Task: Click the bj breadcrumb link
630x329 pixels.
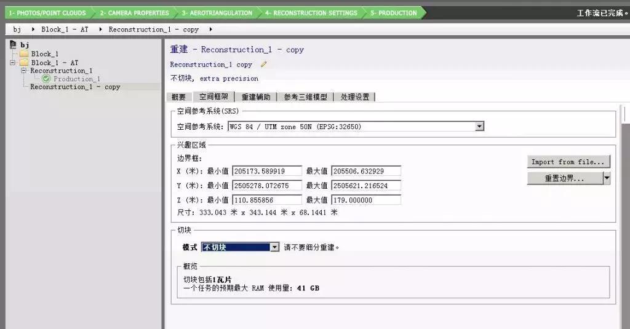Action: point(17,30)
